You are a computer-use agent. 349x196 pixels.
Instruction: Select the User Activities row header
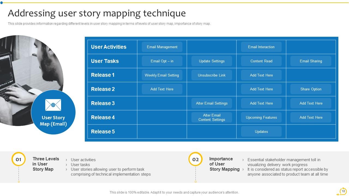point(109,47)
